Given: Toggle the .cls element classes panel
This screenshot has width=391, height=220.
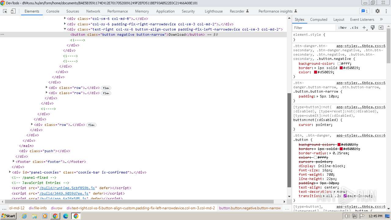Looking at the screenshot, I should [x=354, y=28].
